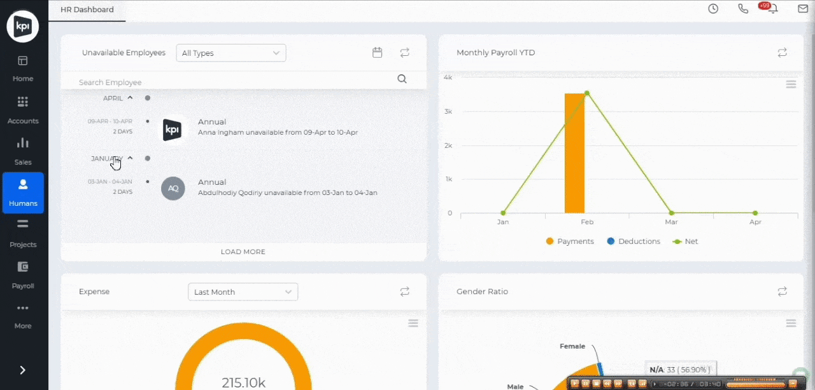Screen dimensions: 815x390
Task: Toggle the Payments legend item
Action: coord(570,241)
